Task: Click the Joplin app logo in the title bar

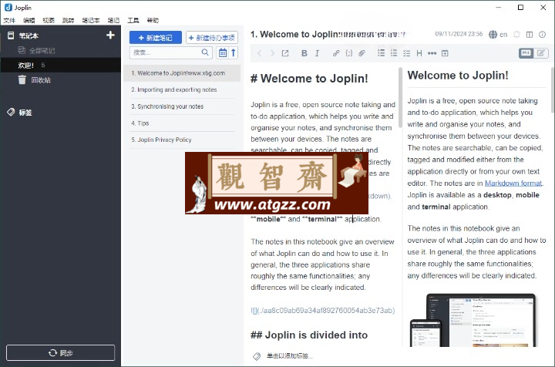Action: click(8, 8)
